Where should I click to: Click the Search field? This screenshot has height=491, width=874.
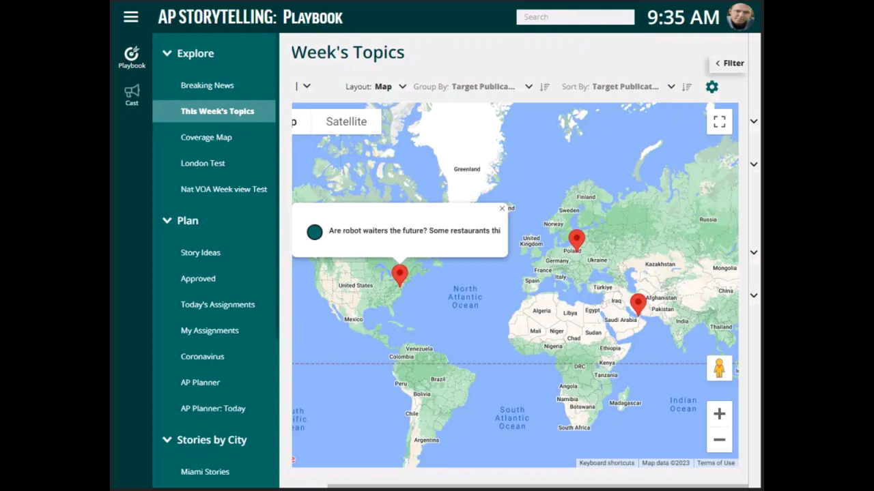(575, 17)
